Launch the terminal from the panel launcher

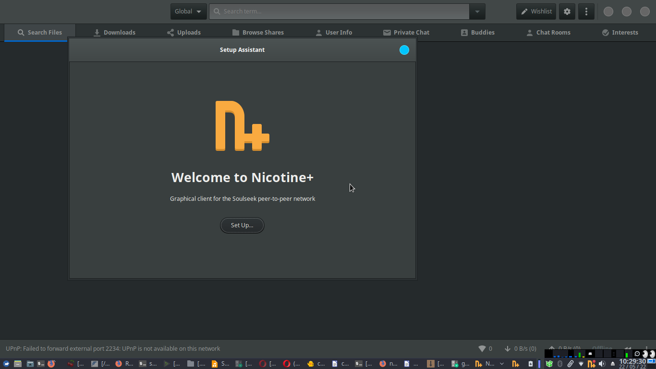tap(41, 364)
